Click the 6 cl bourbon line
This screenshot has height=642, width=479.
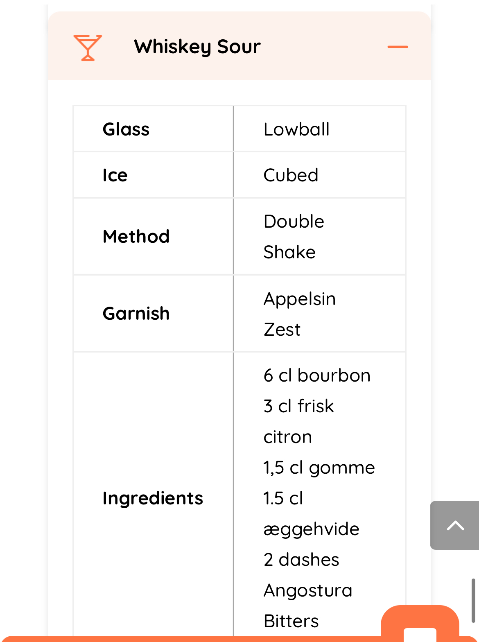click(x=317, y=375)
